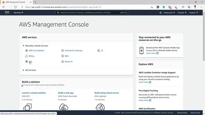
Task: Open the Mumbai region dropdown
Action: (182, 13)
